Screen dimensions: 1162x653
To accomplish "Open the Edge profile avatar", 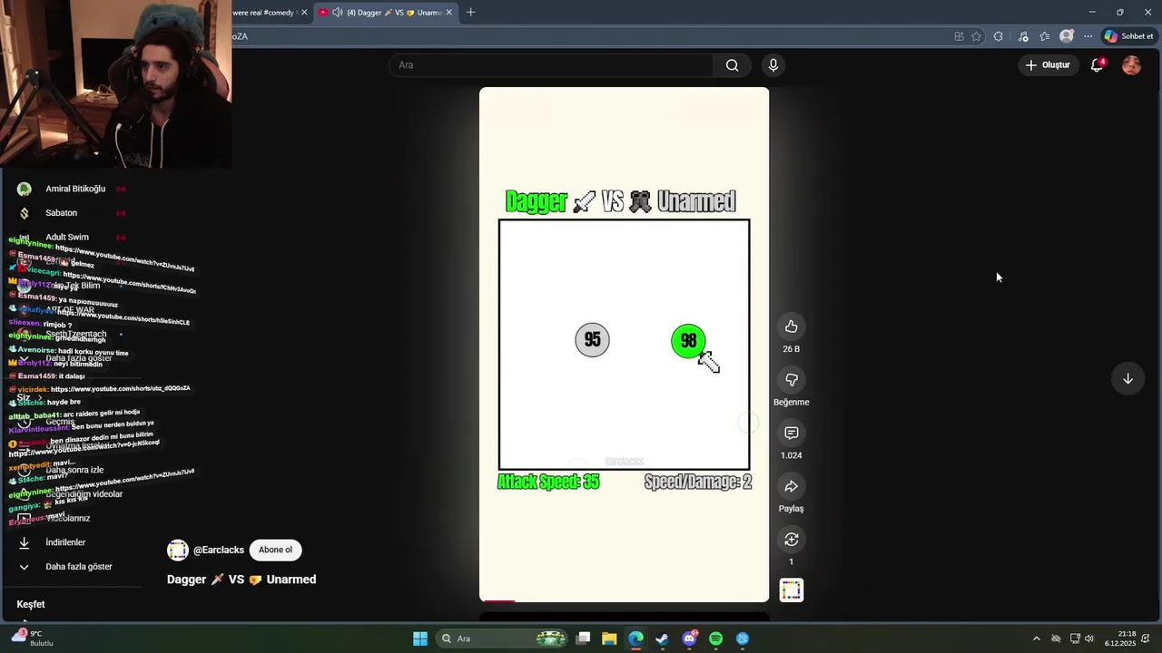I will coord(1067,36).
